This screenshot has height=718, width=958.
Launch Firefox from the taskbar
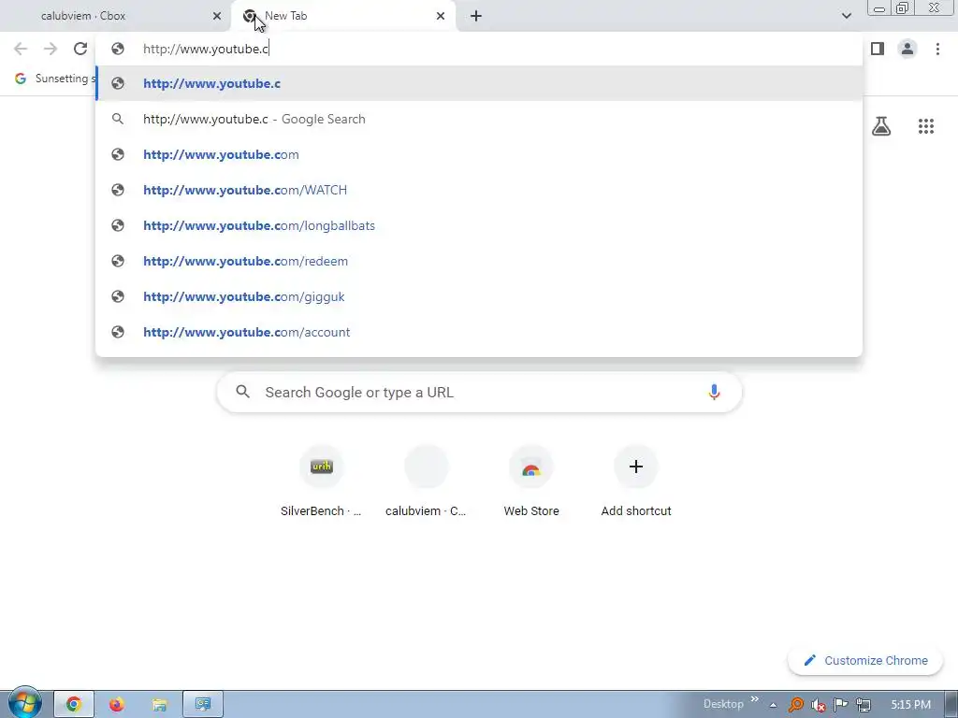pyautogui.click(x=117, y=704)
